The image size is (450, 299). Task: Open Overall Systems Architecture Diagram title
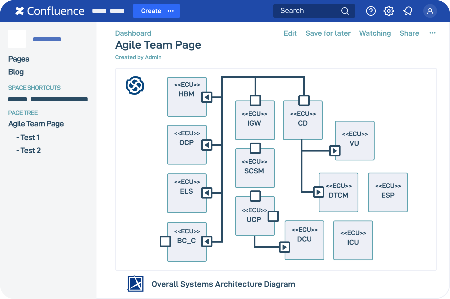223,284
